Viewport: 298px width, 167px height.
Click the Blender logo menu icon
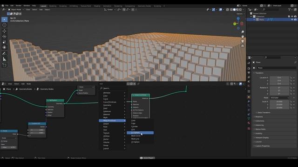point(3,6)
